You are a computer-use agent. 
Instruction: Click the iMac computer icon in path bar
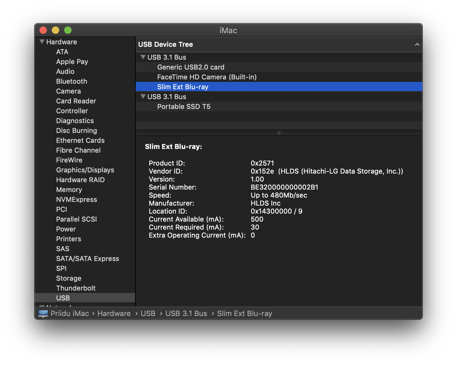pyautogui.click(x=43, y=314)
